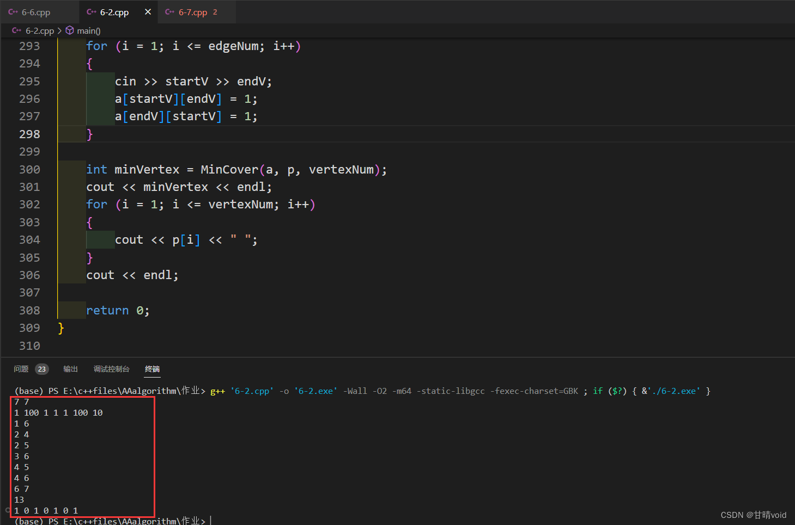
Task: Click the 23 problems count badge
Action: 42,369
